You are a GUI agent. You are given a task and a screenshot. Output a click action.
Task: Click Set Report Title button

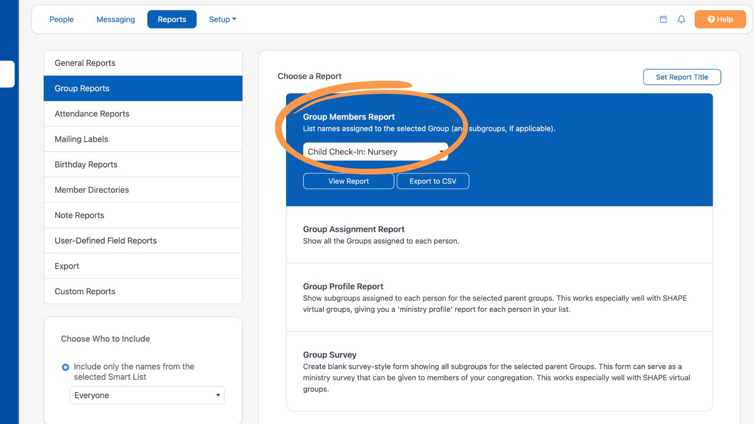pyautogui.click(x=682, y=77)
